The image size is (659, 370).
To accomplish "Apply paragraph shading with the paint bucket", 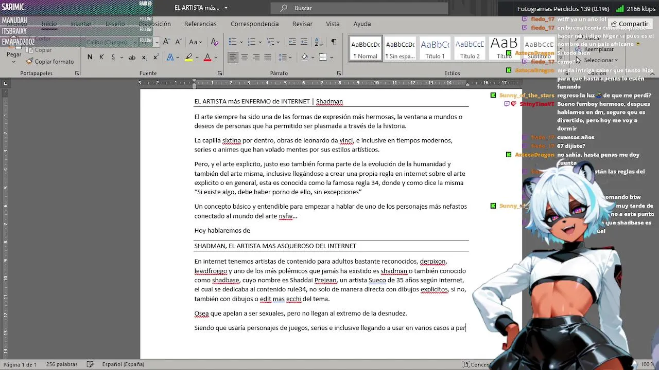I will click(x=304, y=57).
